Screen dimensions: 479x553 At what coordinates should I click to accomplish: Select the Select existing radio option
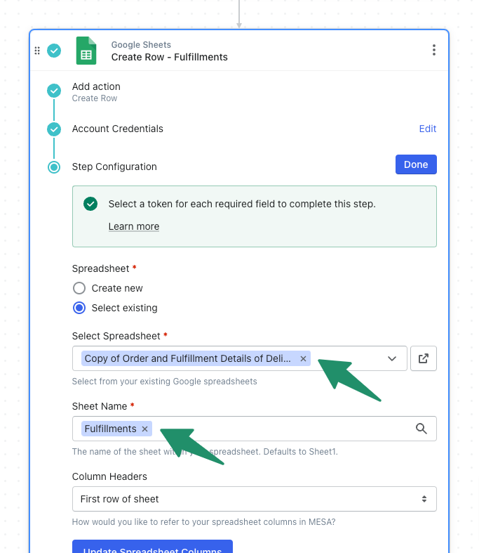click(79, 308)
